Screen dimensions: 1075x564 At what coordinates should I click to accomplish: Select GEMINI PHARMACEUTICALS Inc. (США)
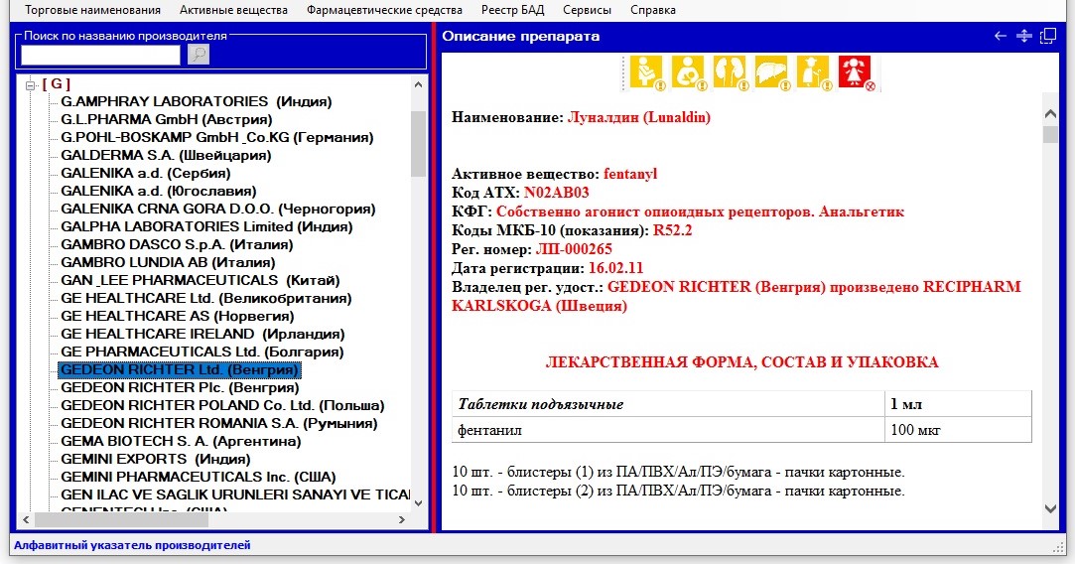pos(199,477)
